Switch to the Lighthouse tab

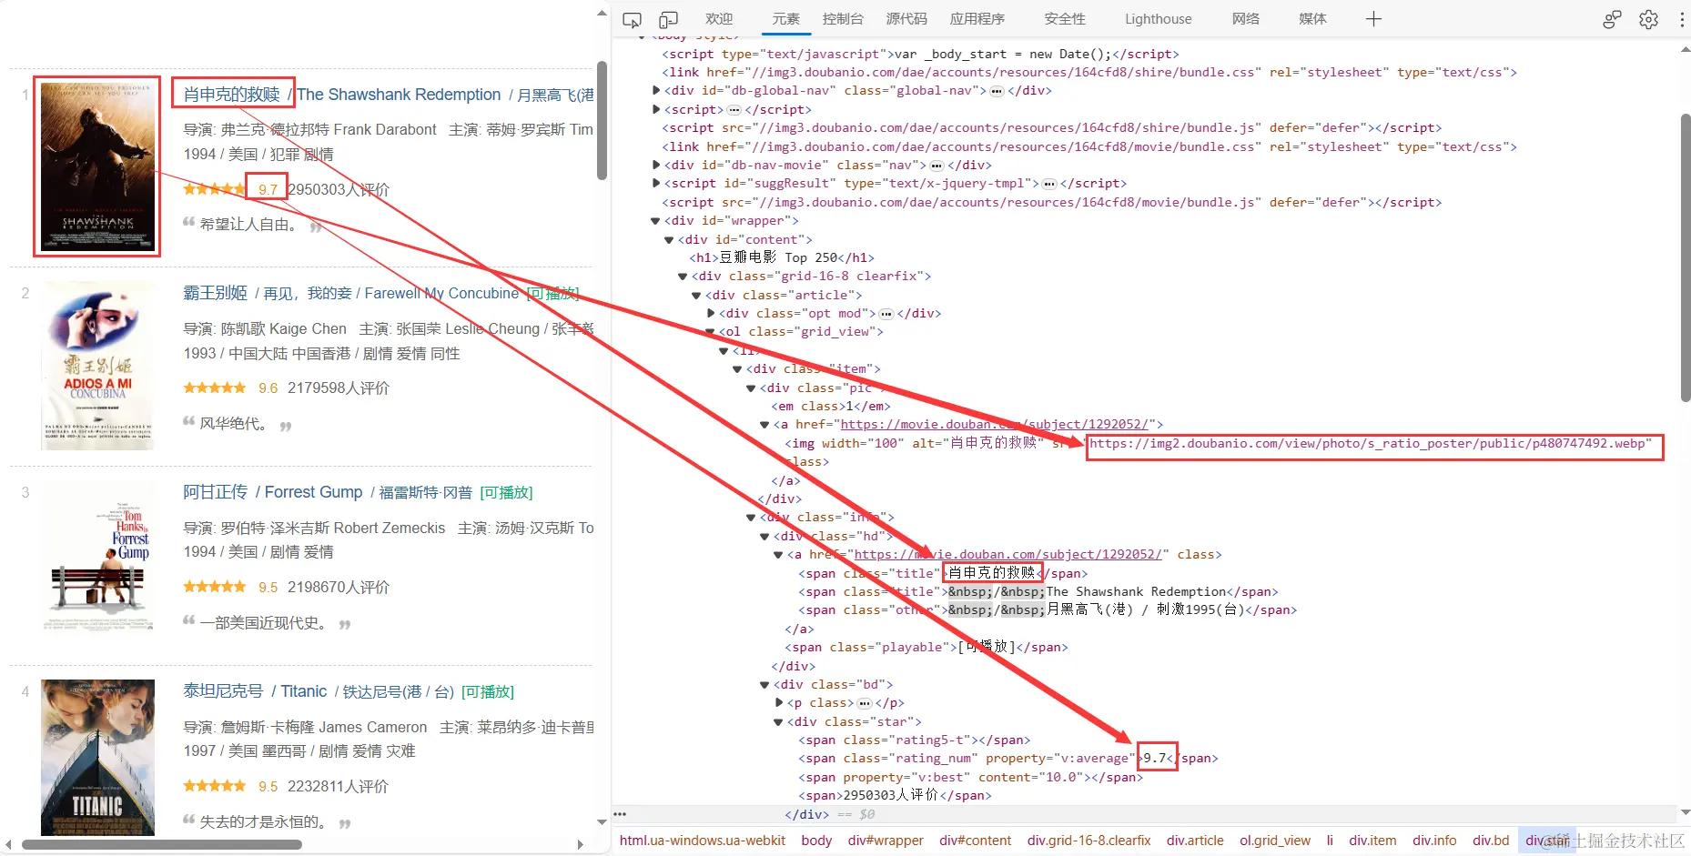[x=1158, y=19]
